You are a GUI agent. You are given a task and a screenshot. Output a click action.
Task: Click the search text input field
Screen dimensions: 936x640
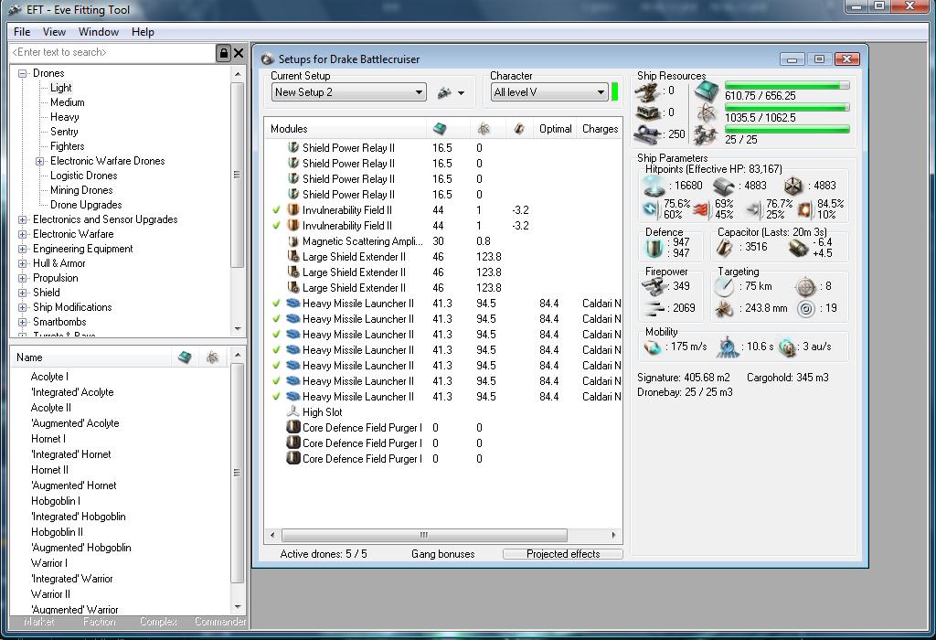112,53
